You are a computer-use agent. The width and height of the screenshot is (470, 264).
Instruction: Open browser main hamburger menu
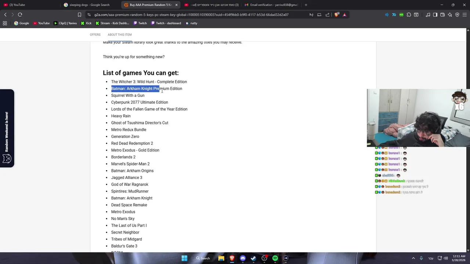[x=464, y=15]
